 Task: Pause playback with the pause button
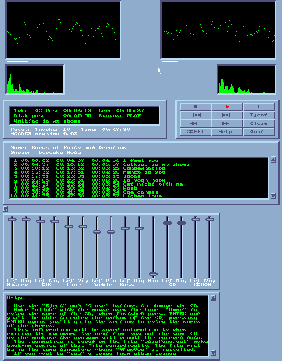point(259,107)
